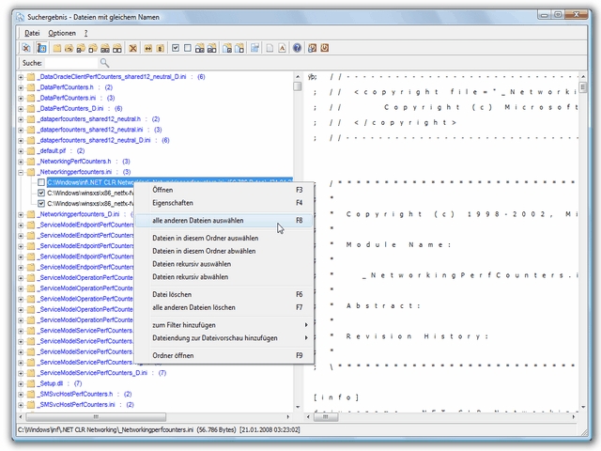
Task: Click the red X delete toolbar icon
Action: pyautogui.click(x=133, y=48)
